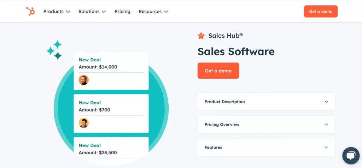This screenshot has height=168, width=362.
Task: Click the Amount: $28,500 text
Action: 98,152
